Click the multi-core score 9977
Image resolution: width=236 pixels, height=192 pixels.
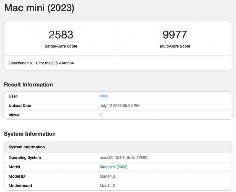175,35
